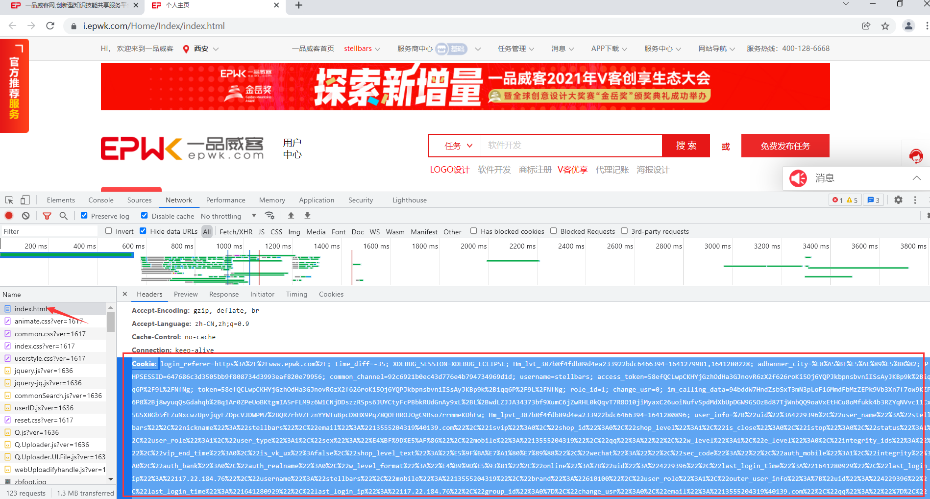This screenshot has height=499, width=930.
Task: Check Has blocked cookies
Action: pos(474,231)
